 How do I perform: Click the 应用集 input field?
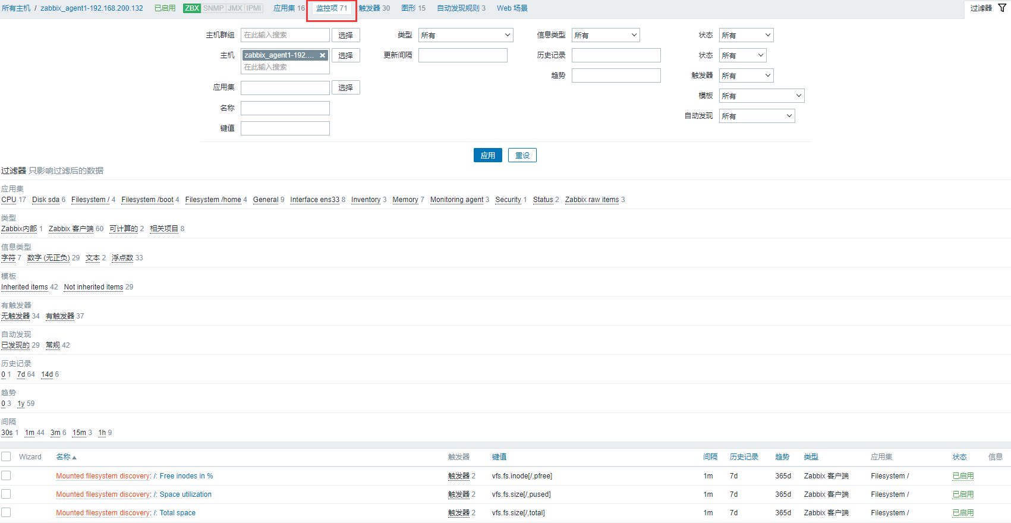pos(285,88)
